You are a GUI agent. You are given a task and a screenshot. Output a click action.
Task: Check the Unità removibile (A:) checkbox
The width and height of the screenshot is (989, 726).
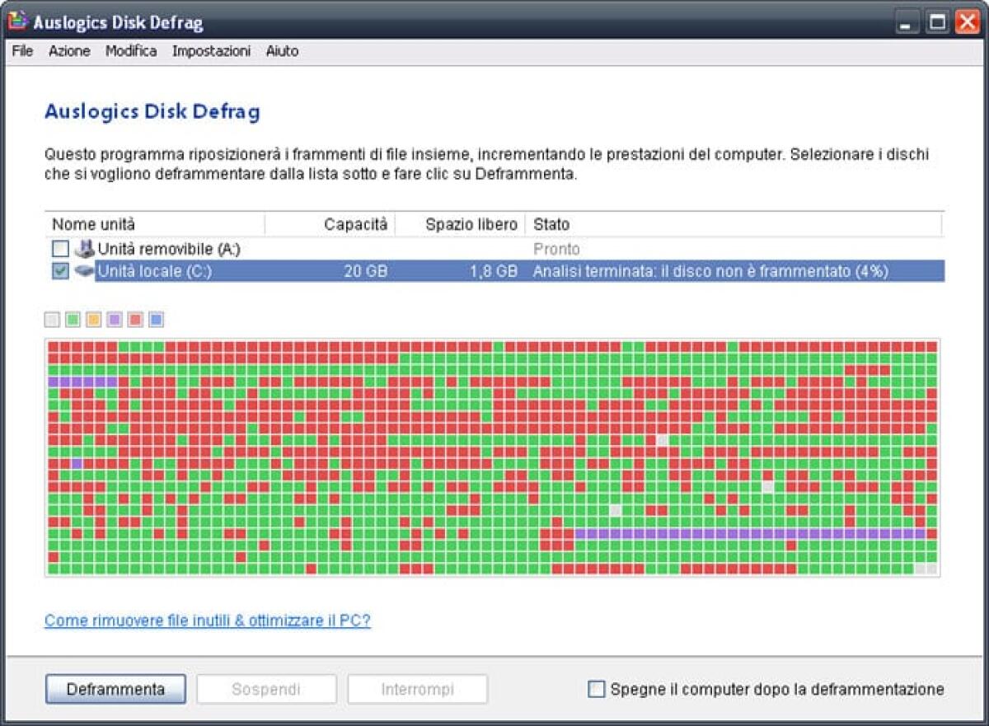[61, 249]
